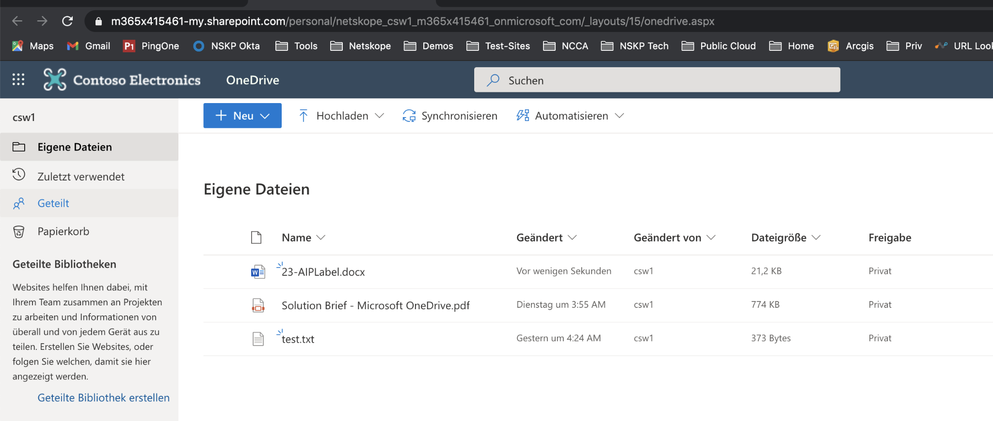Reload the page with browser refresh icon
The width and height of the screenshot is (993, 421).
(67, 21)
